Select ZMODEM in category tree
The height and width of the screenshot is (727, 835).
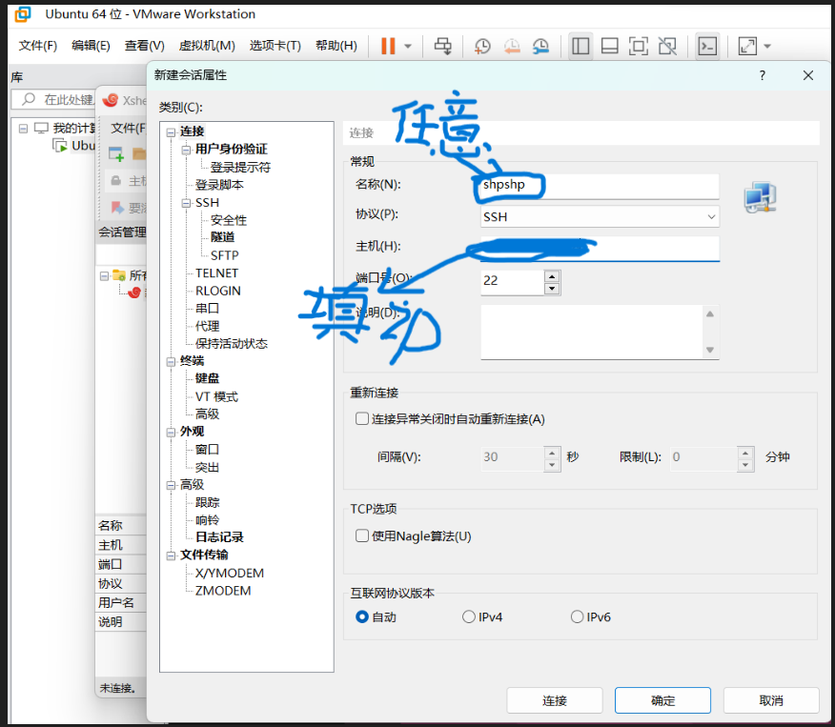223,591
